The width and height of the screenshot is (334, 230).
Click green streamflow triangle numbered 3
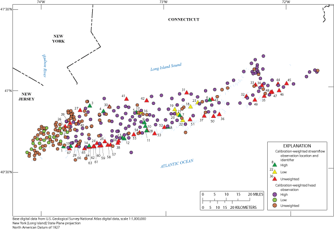[90, 105]
